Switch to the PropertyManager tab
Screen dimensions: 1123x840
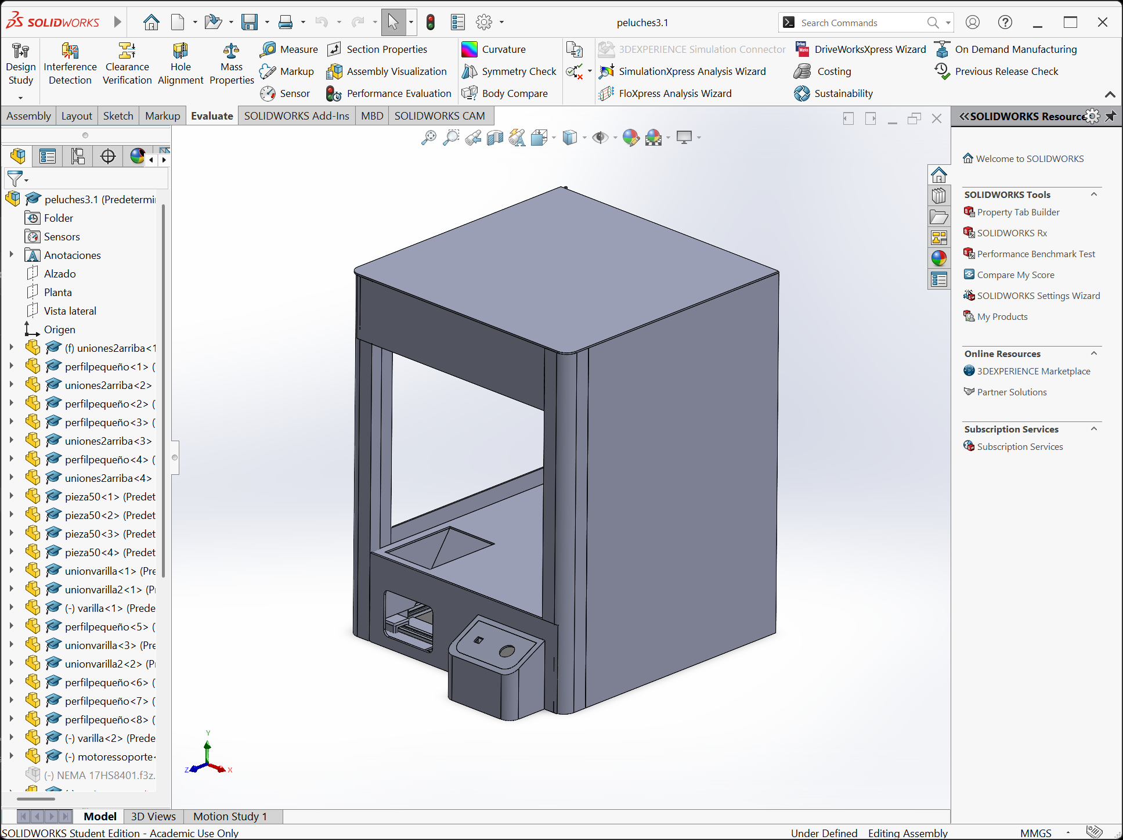pyautogui.click(x=48, y=156)
